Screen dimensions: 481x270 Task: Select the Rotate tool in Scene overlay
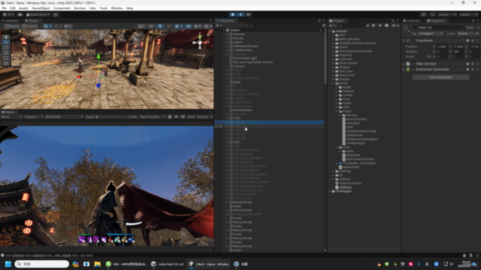click(6, 47)
